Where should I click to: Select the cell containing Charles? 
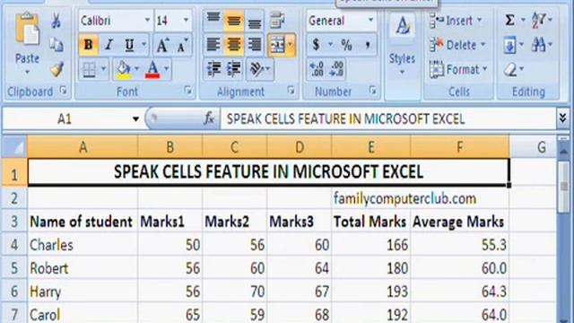point(83,245)
